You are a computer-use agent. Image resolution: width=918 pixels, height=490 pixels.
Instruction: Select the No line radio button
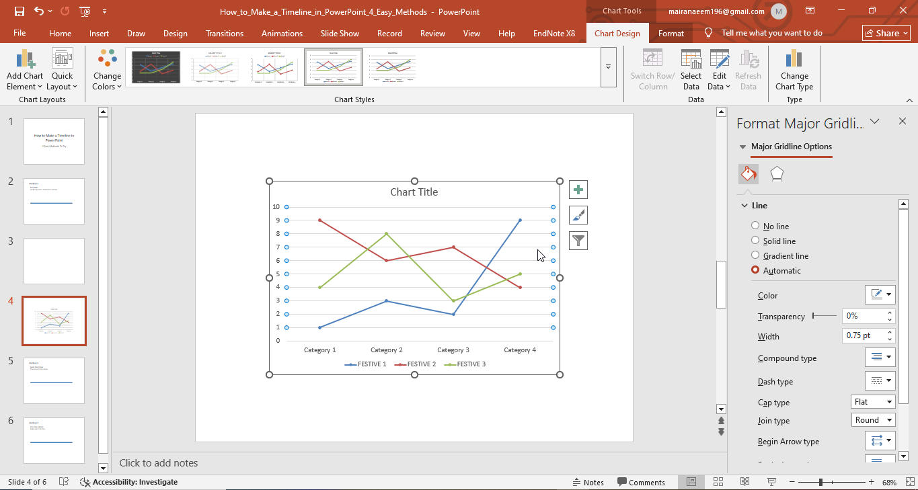tap(755, 226)
